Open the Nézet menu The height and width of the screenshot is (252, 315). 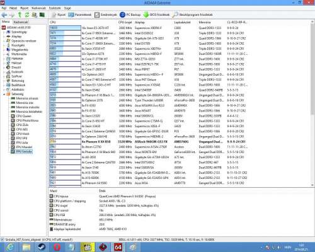coord(13,8)
